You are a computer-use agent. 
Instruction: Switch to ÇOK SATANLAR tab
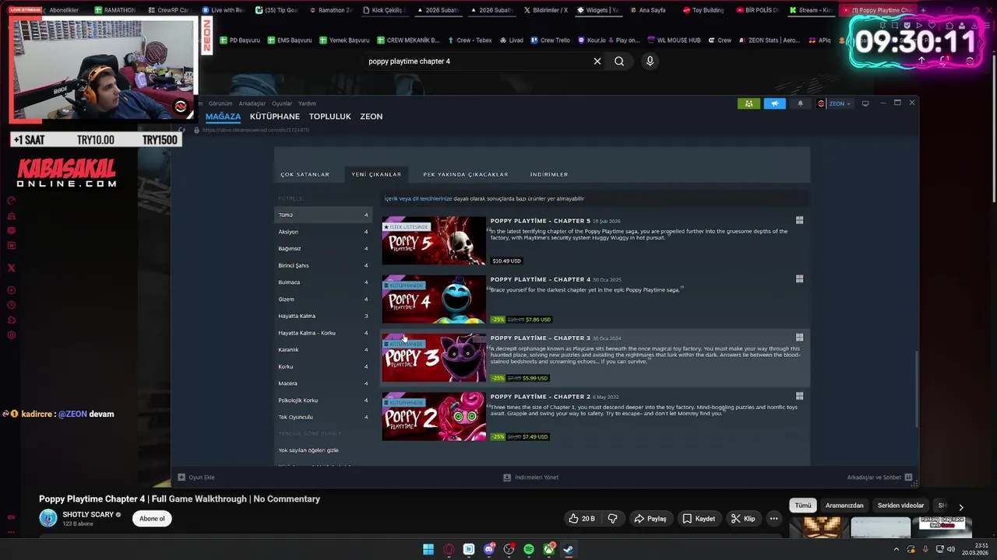click(x=305, y=174)
